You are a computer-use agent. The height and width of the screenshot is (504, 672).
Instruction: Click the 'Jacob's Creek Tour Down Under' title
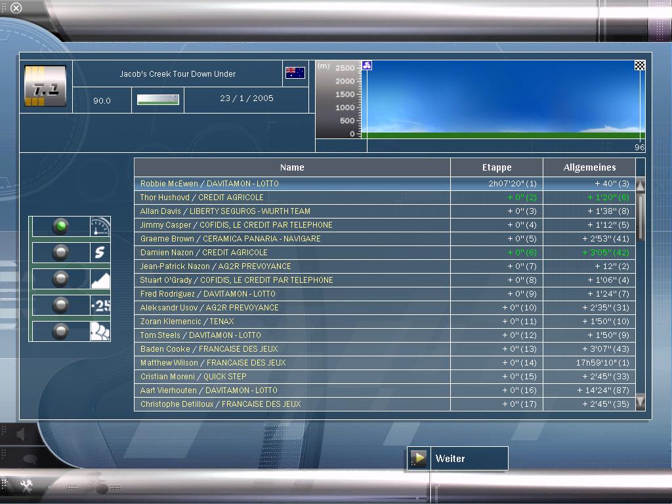[177, 73]
